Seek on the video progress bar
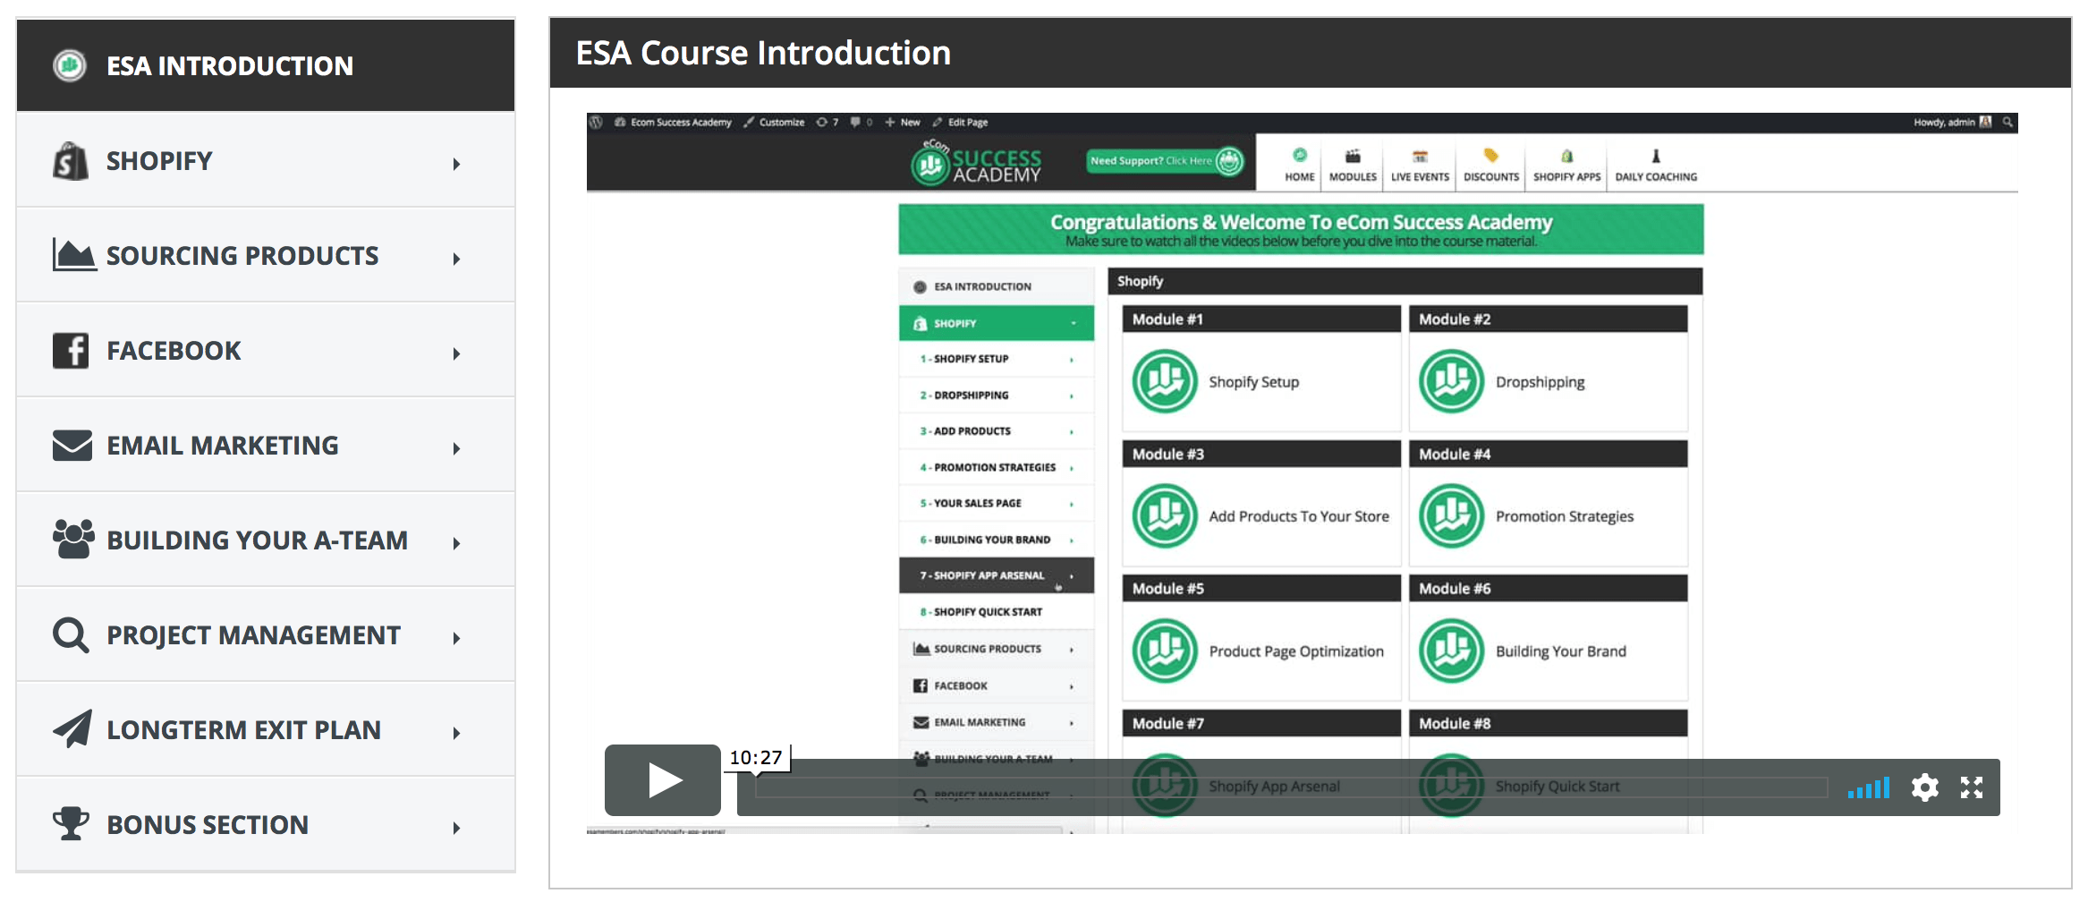The width and height of the screenshot is (2088, 902). (1291, 787)
